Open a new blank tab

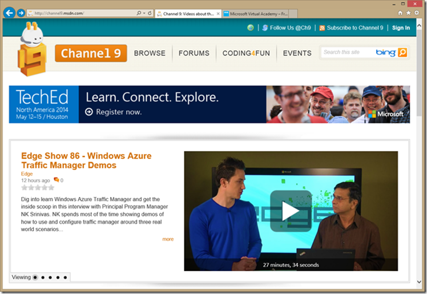pos(293,14)
